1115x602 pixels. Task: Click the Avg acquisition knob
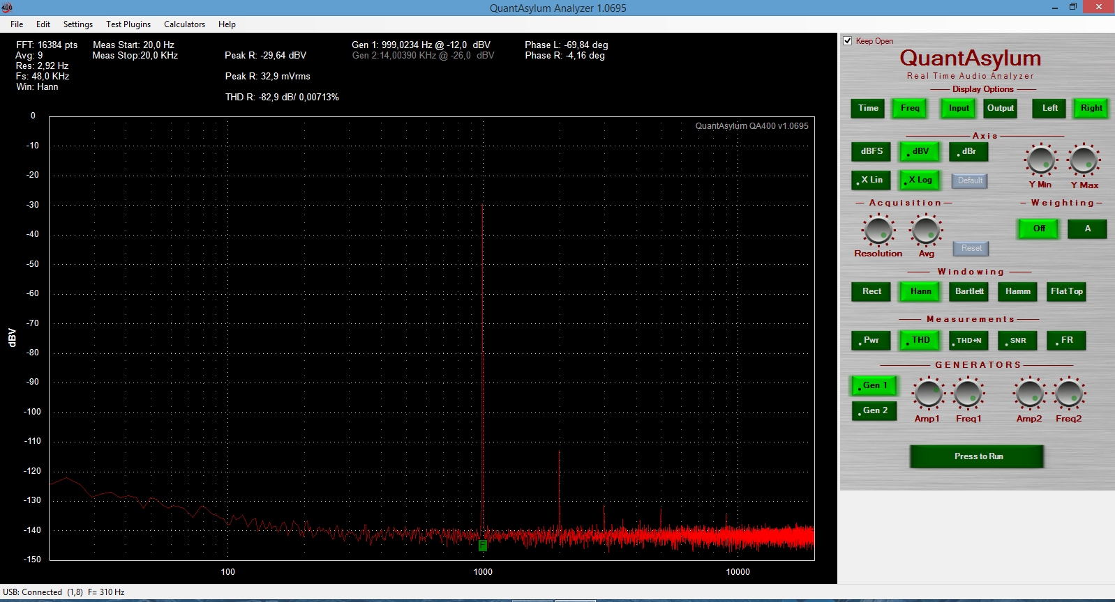[x=926, y=231]
